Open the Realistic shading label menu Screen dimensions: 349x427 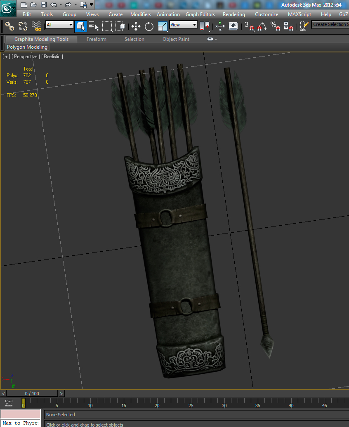pyautogui.click(x=52, y=57)
